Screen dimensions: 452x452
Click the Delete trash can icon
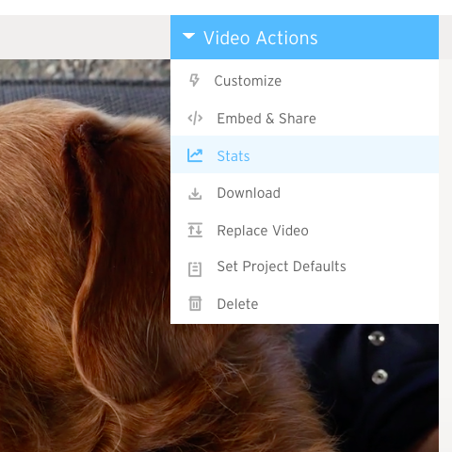(x=195, y=303)
